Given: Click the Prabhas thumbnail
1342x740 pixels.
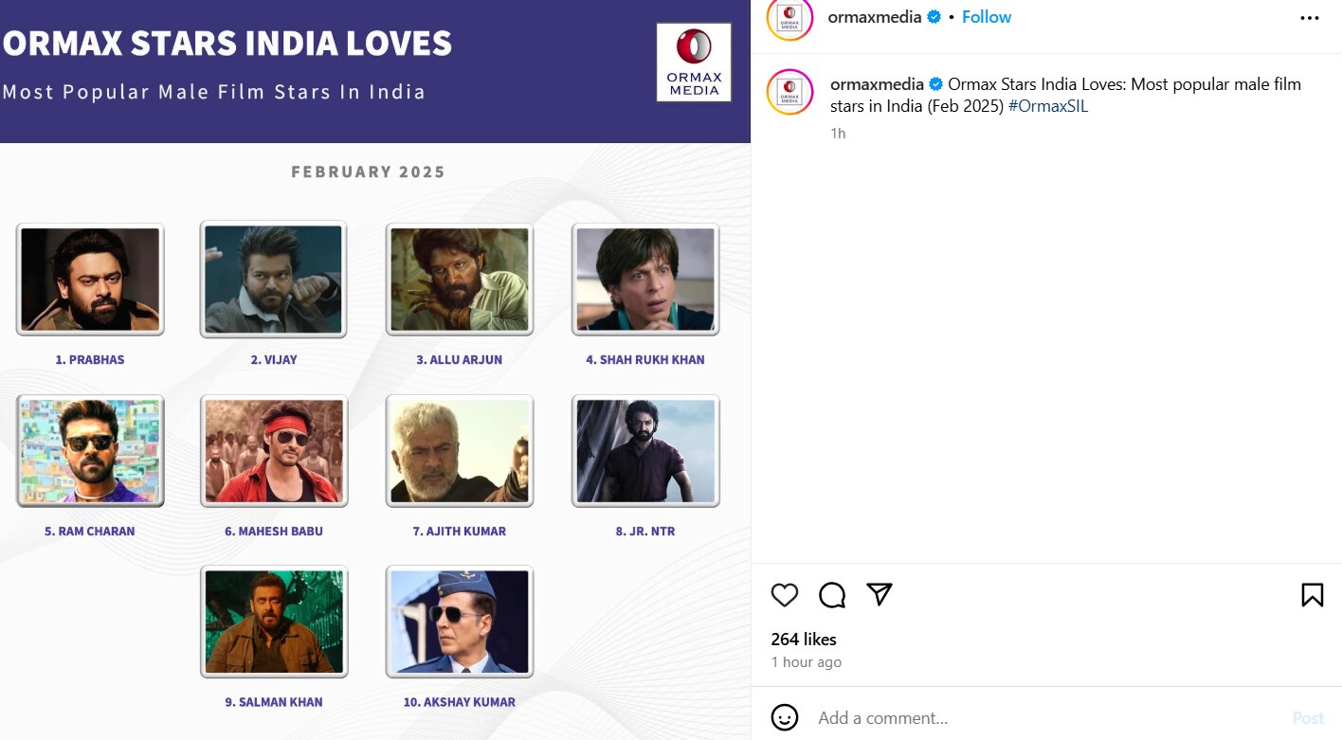Looking at the screenshot, I should (x=90, y=279).
